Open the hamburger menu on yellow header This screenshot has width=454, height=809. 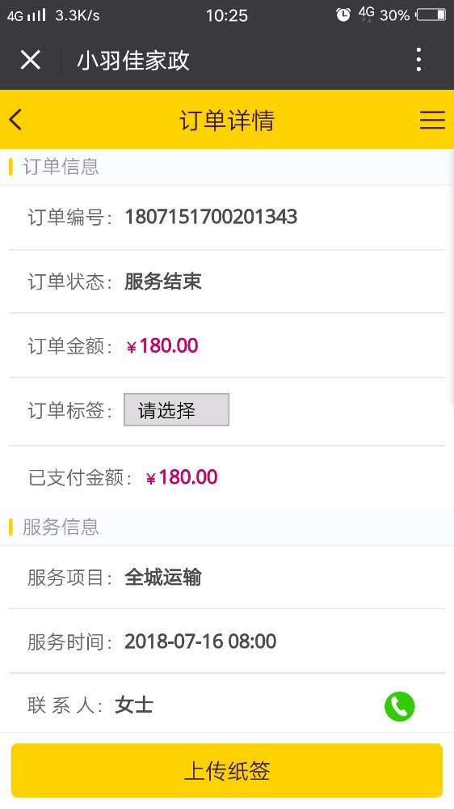click(x=432, y=120)
